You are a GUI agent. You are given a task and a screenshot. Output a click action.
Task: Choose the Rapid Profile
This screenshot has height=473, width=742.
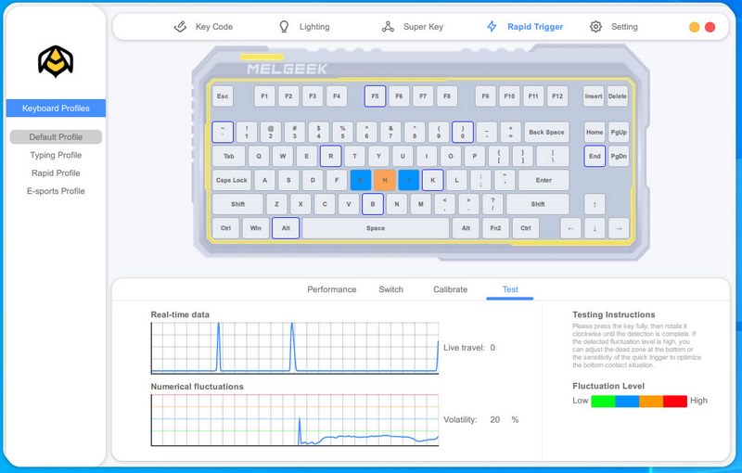point(56,173)
